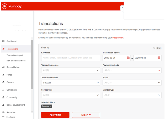Click the Feedback icon at sidebar bottom

pos(3,117)
